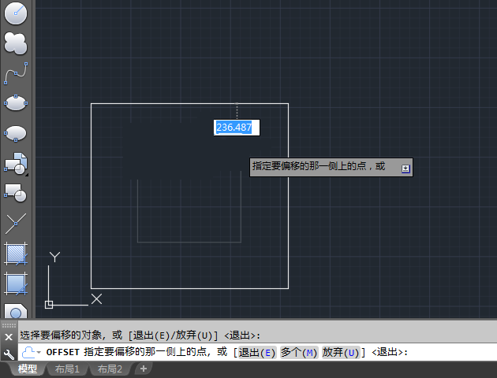Select the Point tool
This screenshot has width=497, height=378.
click(16, 224)
